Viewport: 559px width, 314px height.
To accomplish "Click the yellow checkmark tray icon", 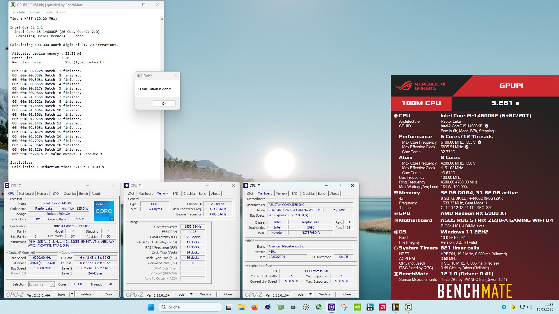I will pos(513,307).
